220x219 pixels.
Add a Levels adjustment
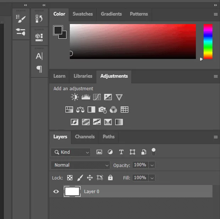click(x=86, y=97)
